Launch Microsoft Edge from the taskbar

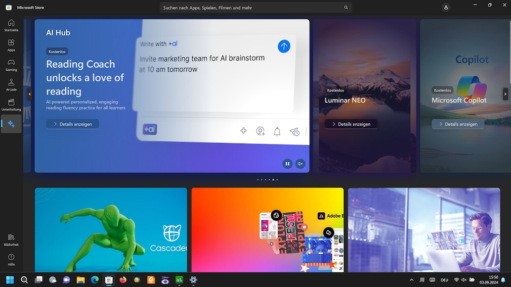(x=95, y=280)
